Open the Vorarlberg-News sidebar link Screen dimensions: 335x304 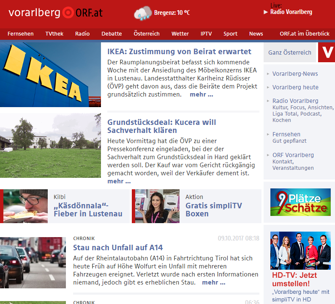(295, 74)
